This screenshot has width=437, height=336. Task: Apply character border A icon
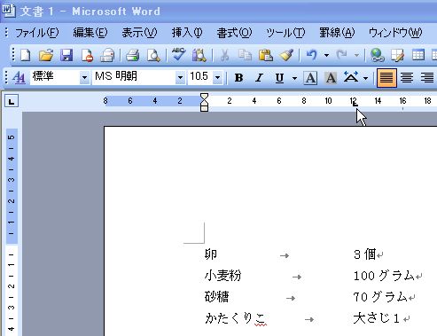tap(310, 78)
